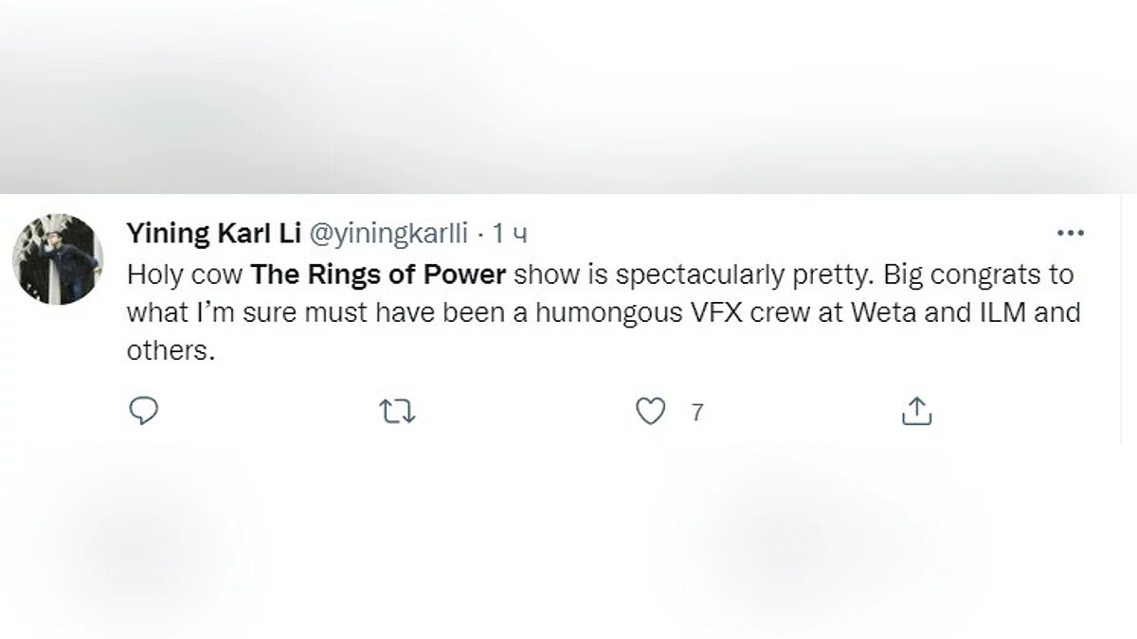Click the like count number 7
Image resolution: width=1137 pixels, height=639 pixels.
point(697,413)
